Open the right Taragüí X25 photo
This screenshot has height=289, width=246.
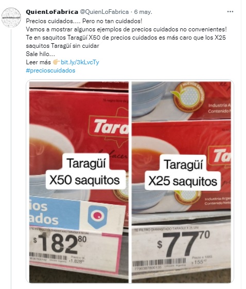pyautogui.click(x=181, y=182)
